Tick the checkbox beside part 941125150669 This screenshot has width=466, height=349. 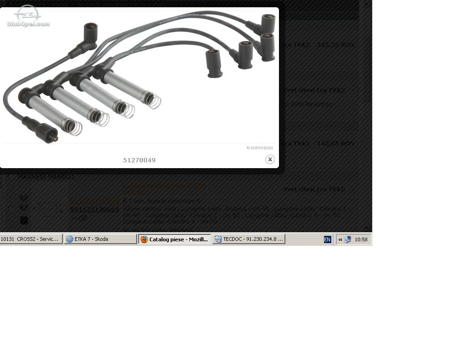[x=11, y=209]
